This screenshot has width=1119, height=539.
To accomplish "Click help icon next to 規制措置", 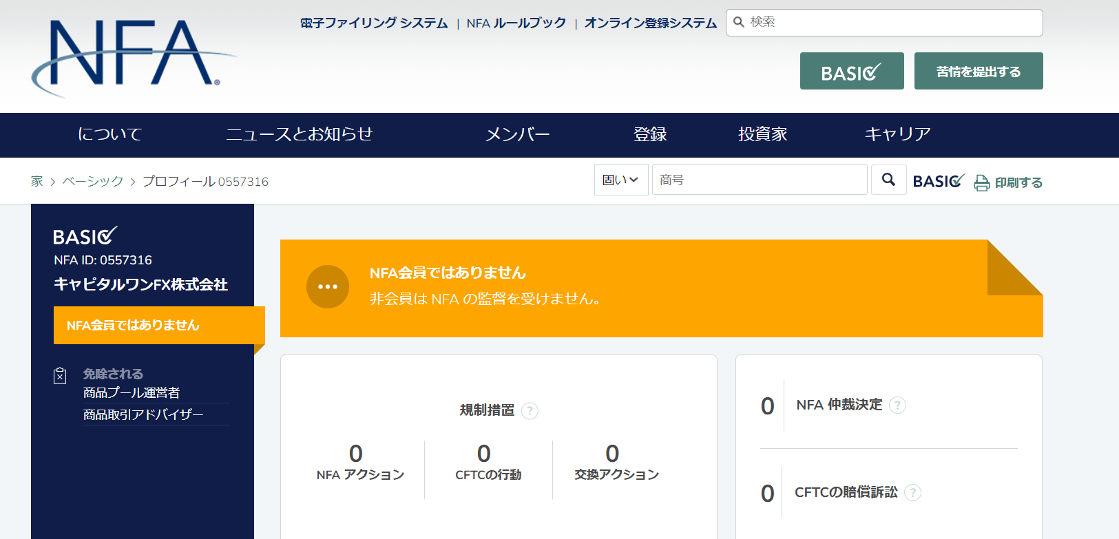I will [530, 411].
